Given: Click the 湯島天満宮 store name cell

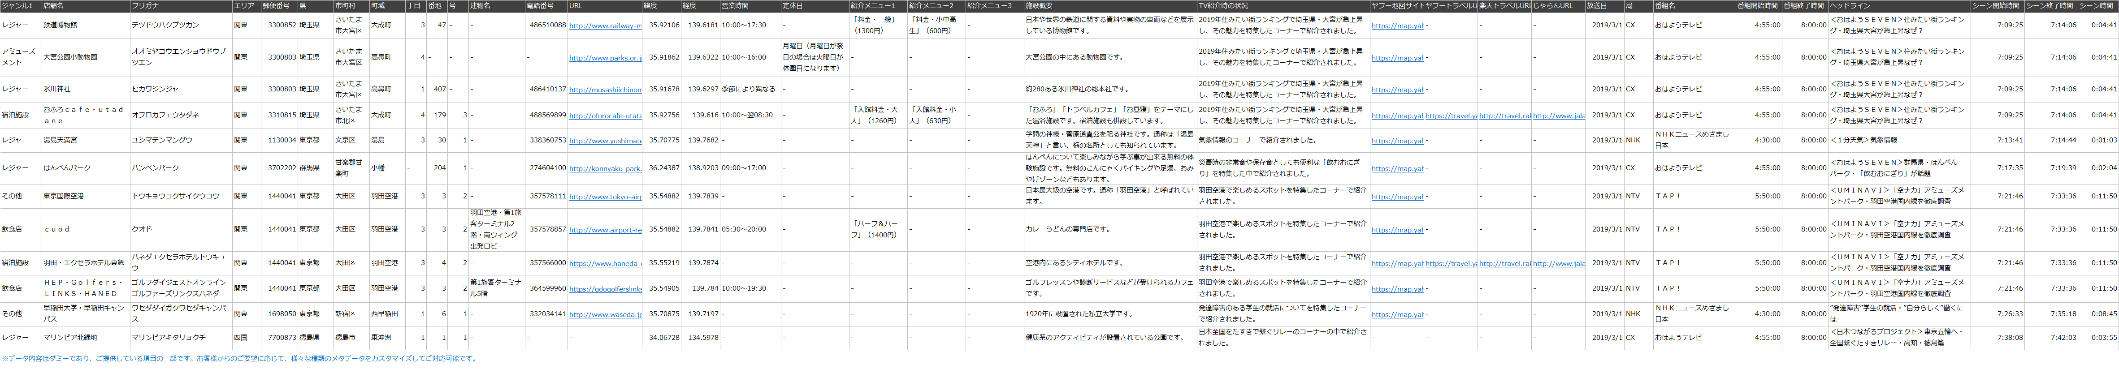Looking at the screenshot, I should [x=60, y=141].
